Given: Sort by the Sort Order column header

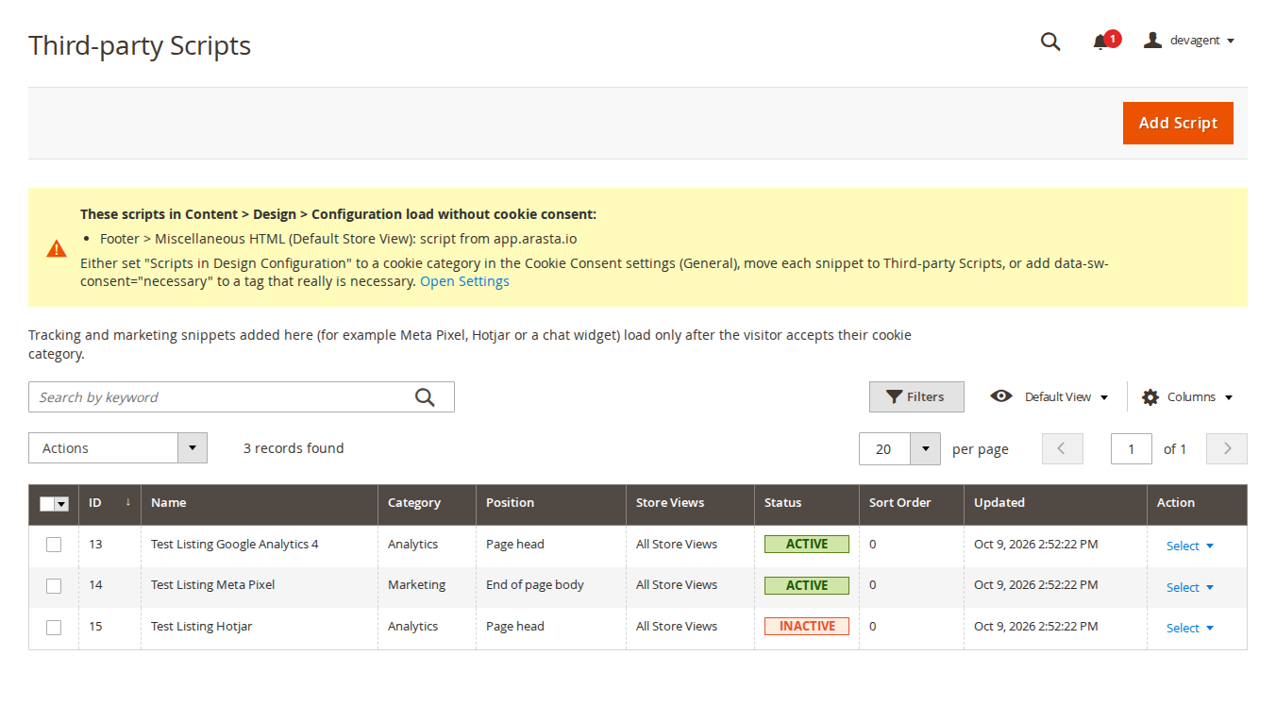Looking at the screenshot, I should pyautogui.click(x=911, y=503).
